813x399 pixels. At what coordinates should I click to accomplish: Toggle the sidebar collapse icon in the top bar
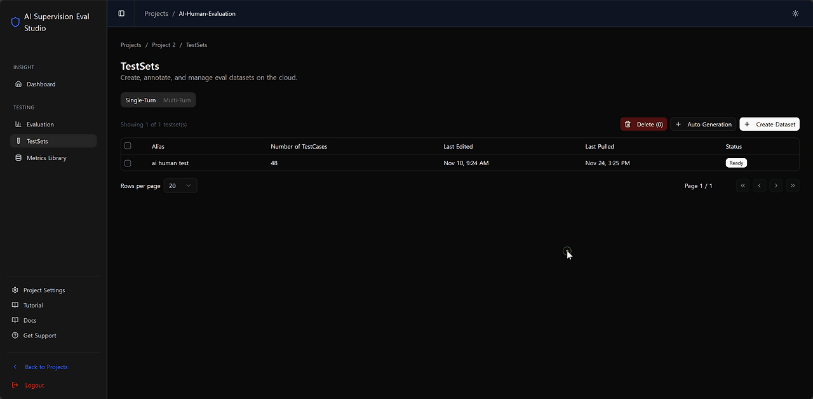121,13
